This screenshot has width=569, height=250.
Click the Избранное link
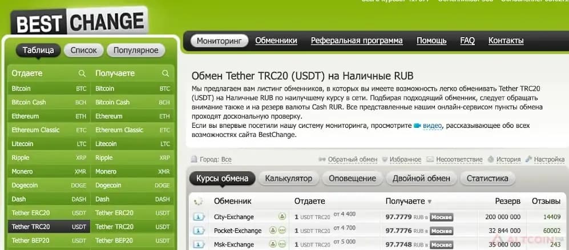[x=405, y=159]
